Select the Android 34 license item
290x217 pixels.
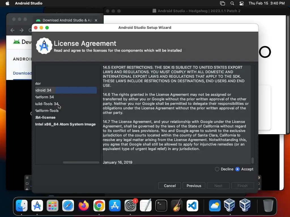click(66, 90)
